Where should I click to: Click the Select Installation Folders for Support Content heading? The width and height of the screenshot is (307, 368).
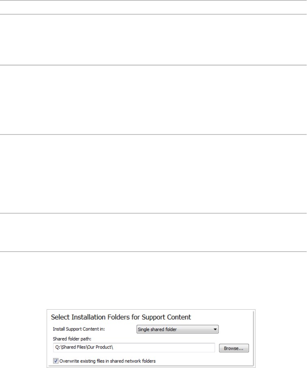[x=121, y=317]
